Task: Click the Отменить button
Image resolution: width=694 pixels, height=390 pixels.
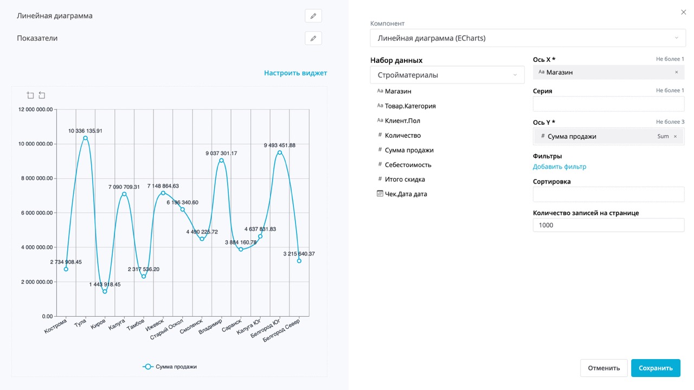Action: click(x=603, y=368)
